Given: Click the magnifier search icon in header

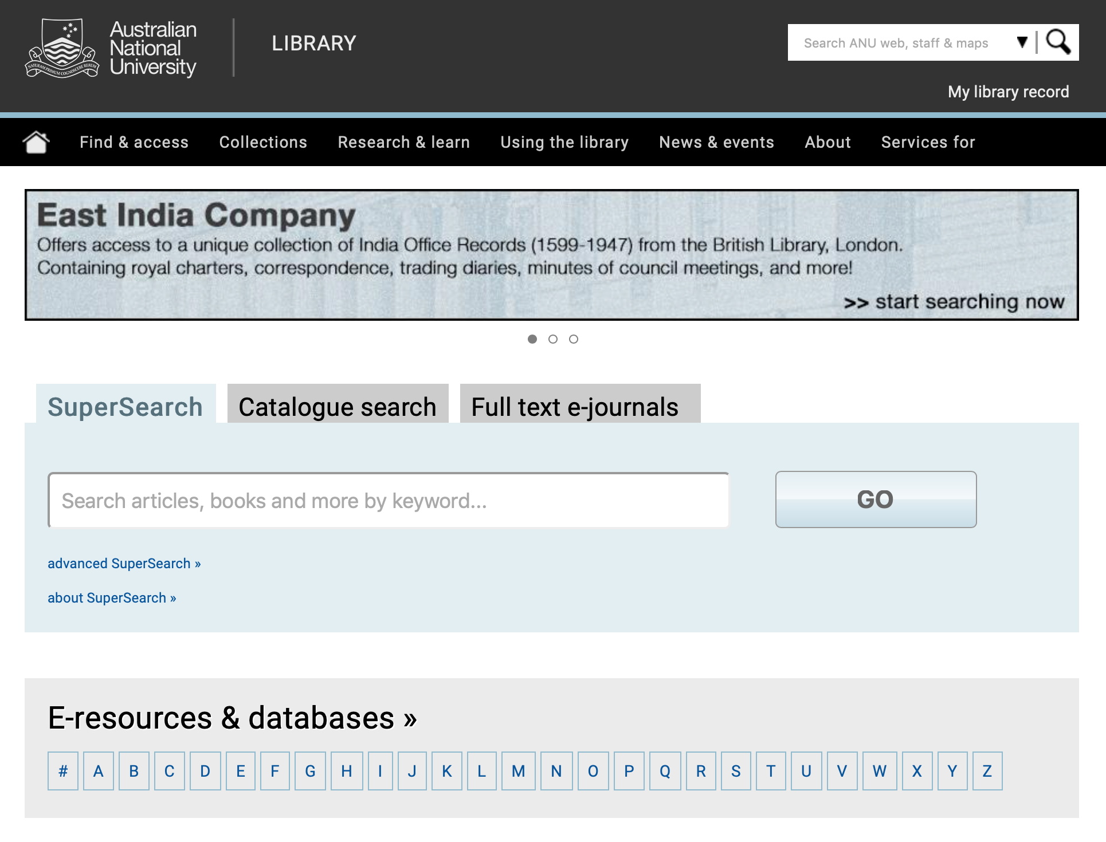Looking at the screenshot, I should (x=1058, y=42).
